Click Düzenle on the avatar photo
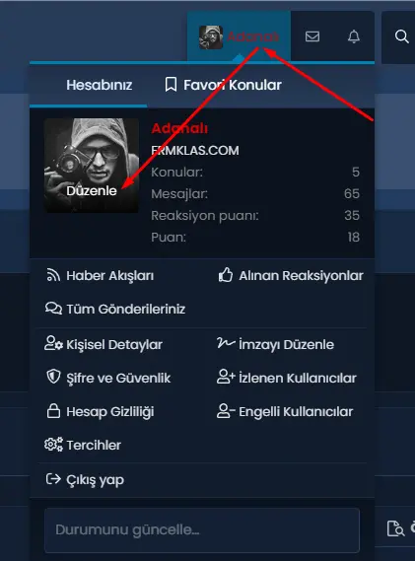The image size is (415, 561). (92, 190)
